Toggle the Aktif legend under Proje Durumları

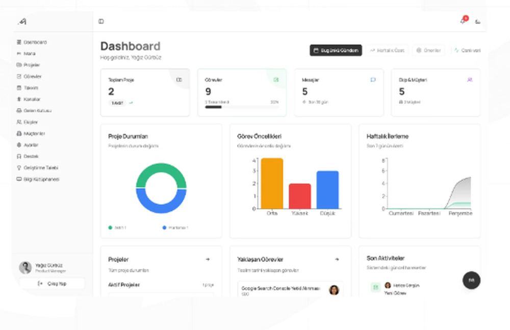(117, 228)
